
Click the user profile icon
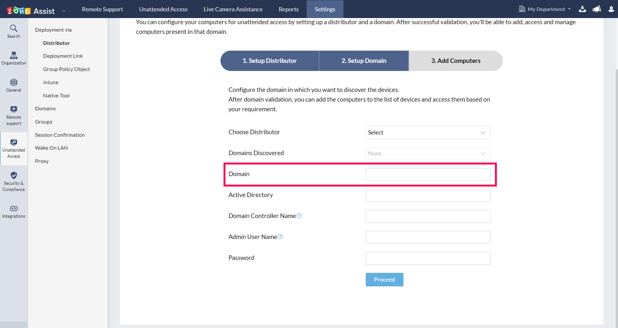(611, 9)
